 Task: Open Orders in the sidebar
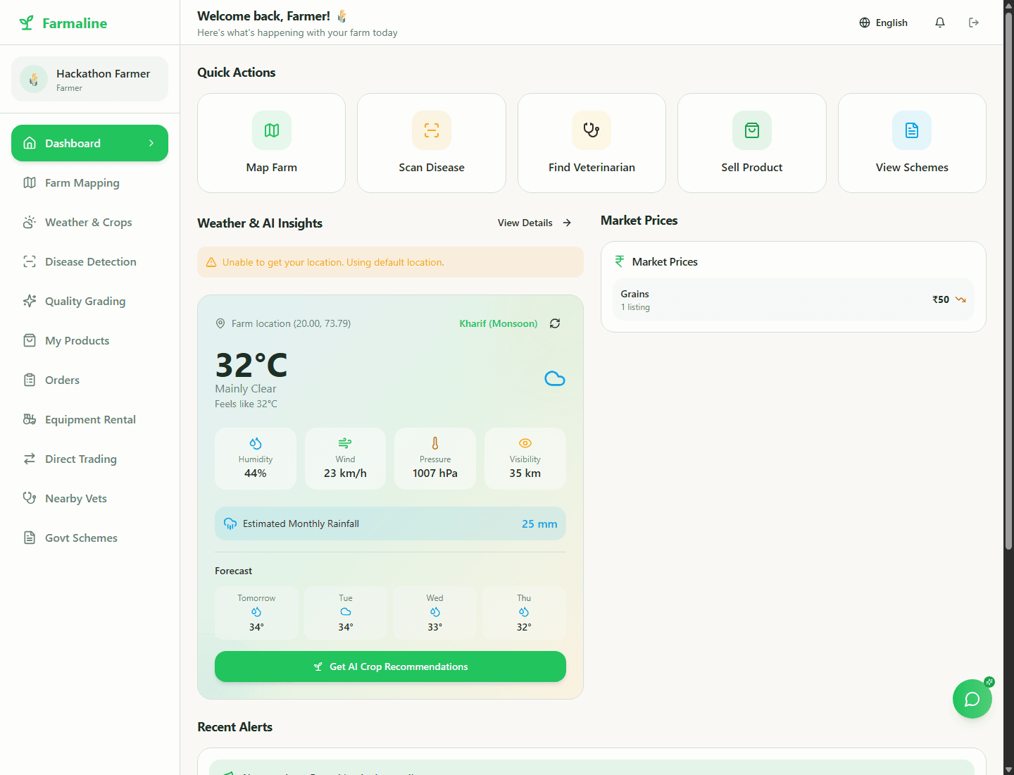coord(89,380)
